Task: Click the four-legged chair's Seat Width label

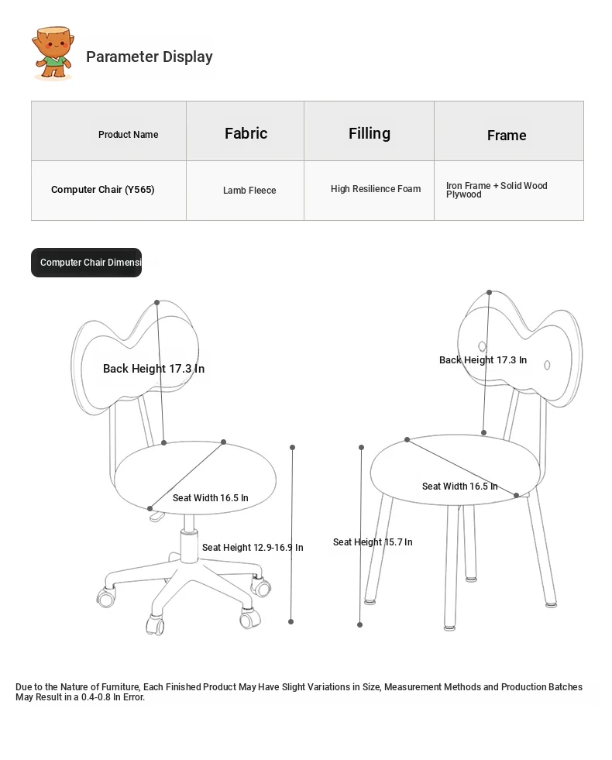Action: coord(459,487)
